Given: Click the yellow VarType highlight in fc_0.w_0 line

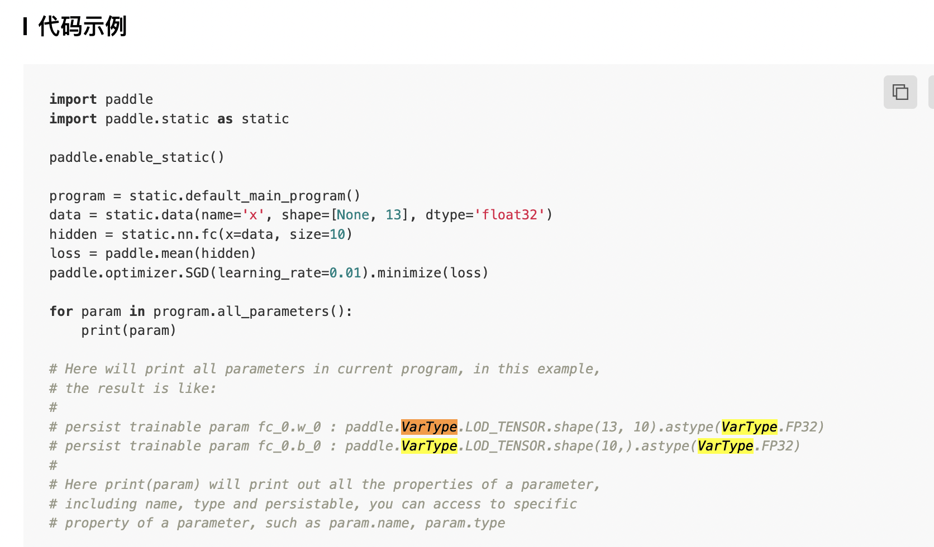Looking at the screenshot, I should (x=750, y=426).
